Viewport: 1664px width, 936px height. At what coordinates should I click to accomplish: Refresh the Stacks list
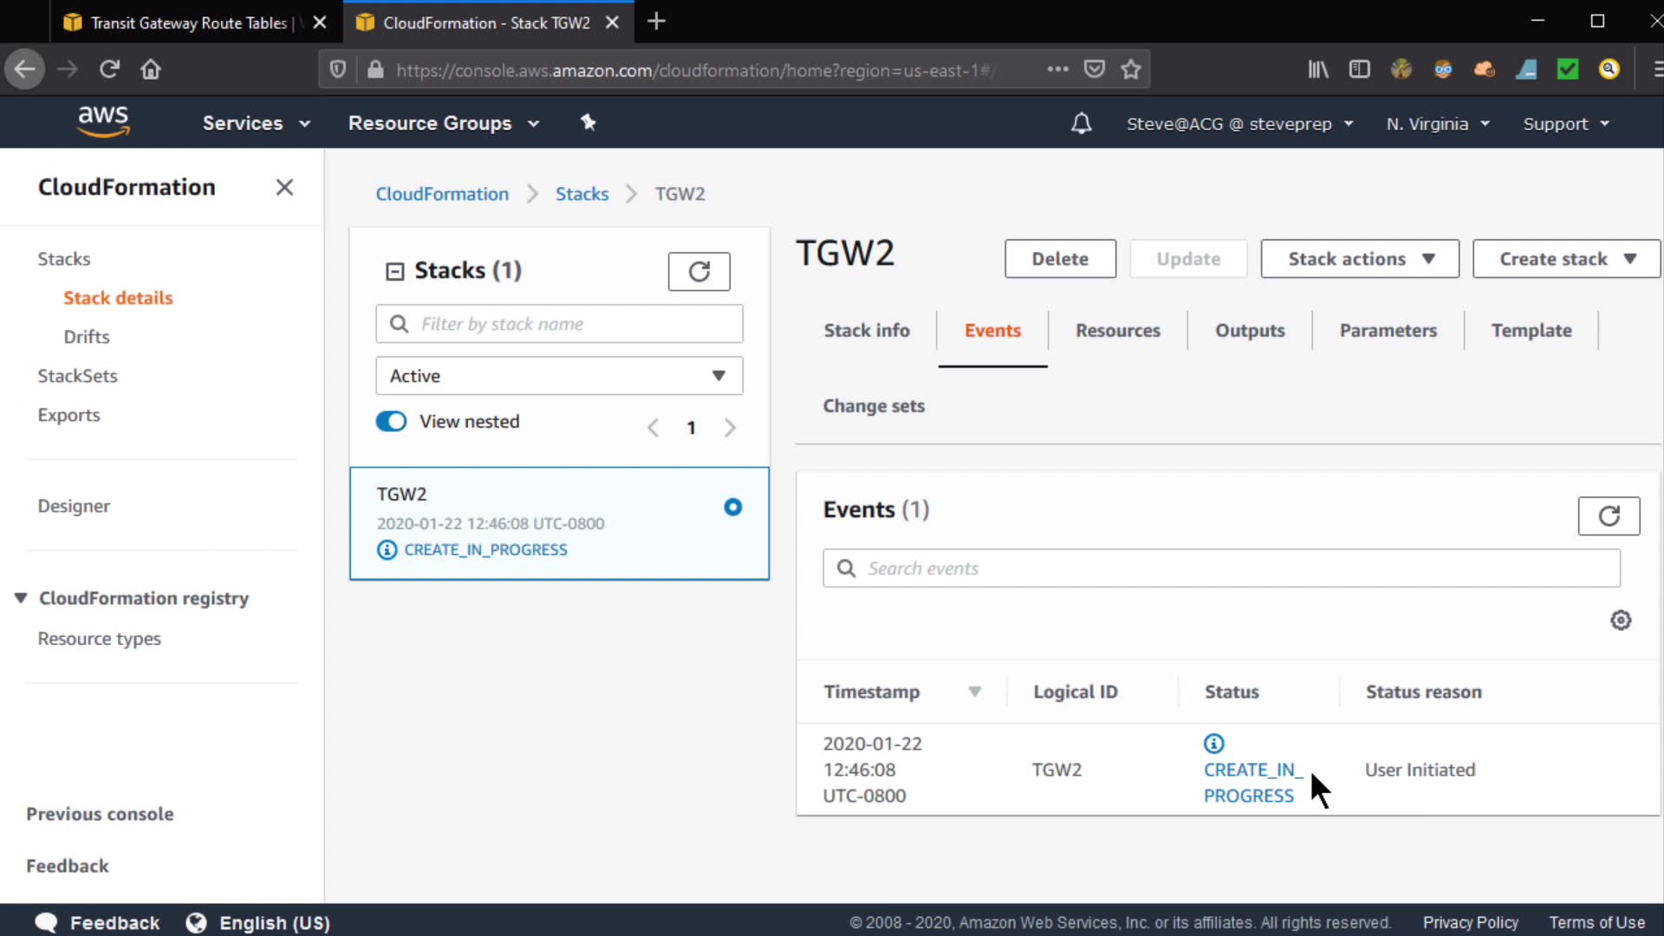(699, 272)
